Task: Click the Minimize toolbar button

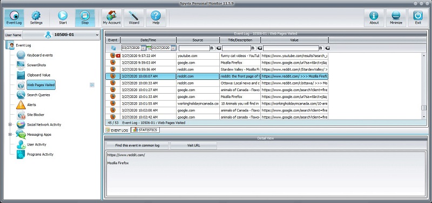Action: [396, 18]
